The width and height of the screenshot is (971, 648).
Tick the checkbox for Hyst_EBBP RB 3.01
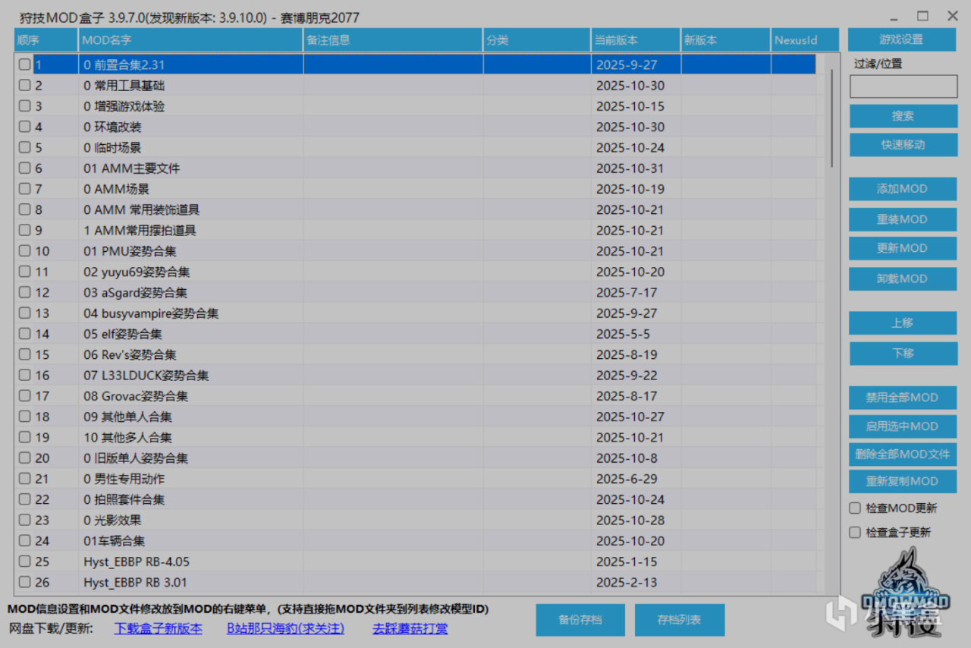[25, 583]
